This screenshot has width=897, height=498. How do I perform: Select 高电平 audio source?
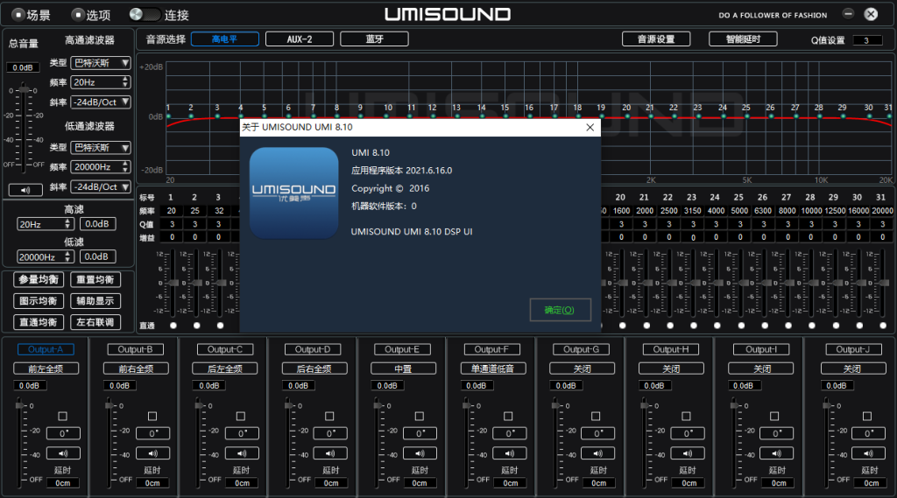point(225,39)
